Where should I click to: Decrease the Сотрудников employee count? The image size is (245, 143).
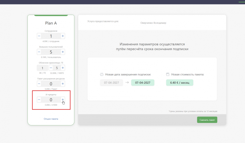coord(39,36)
